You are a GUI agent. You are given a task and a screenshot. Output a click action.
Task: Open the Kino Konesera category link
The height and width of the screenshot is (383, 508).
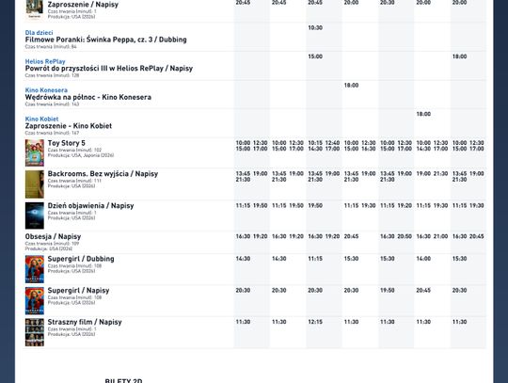point(46,90)
